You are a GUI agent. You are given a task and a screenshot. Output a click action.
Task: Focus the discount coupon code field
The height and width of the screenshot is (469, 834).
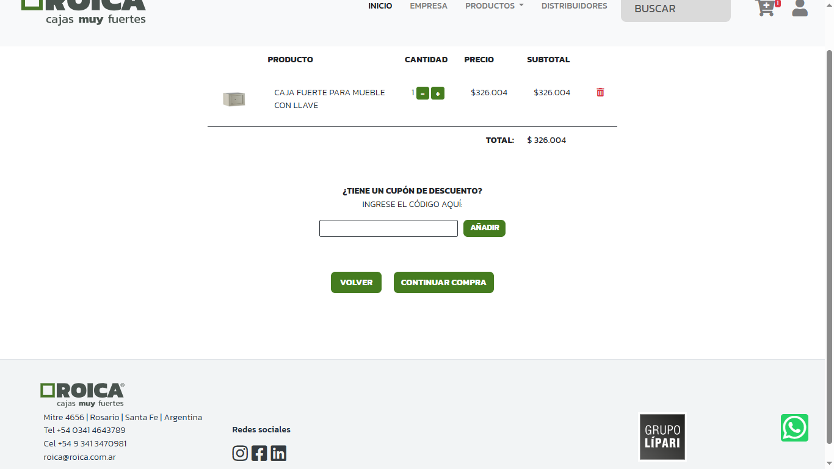[x=388, y=228]
